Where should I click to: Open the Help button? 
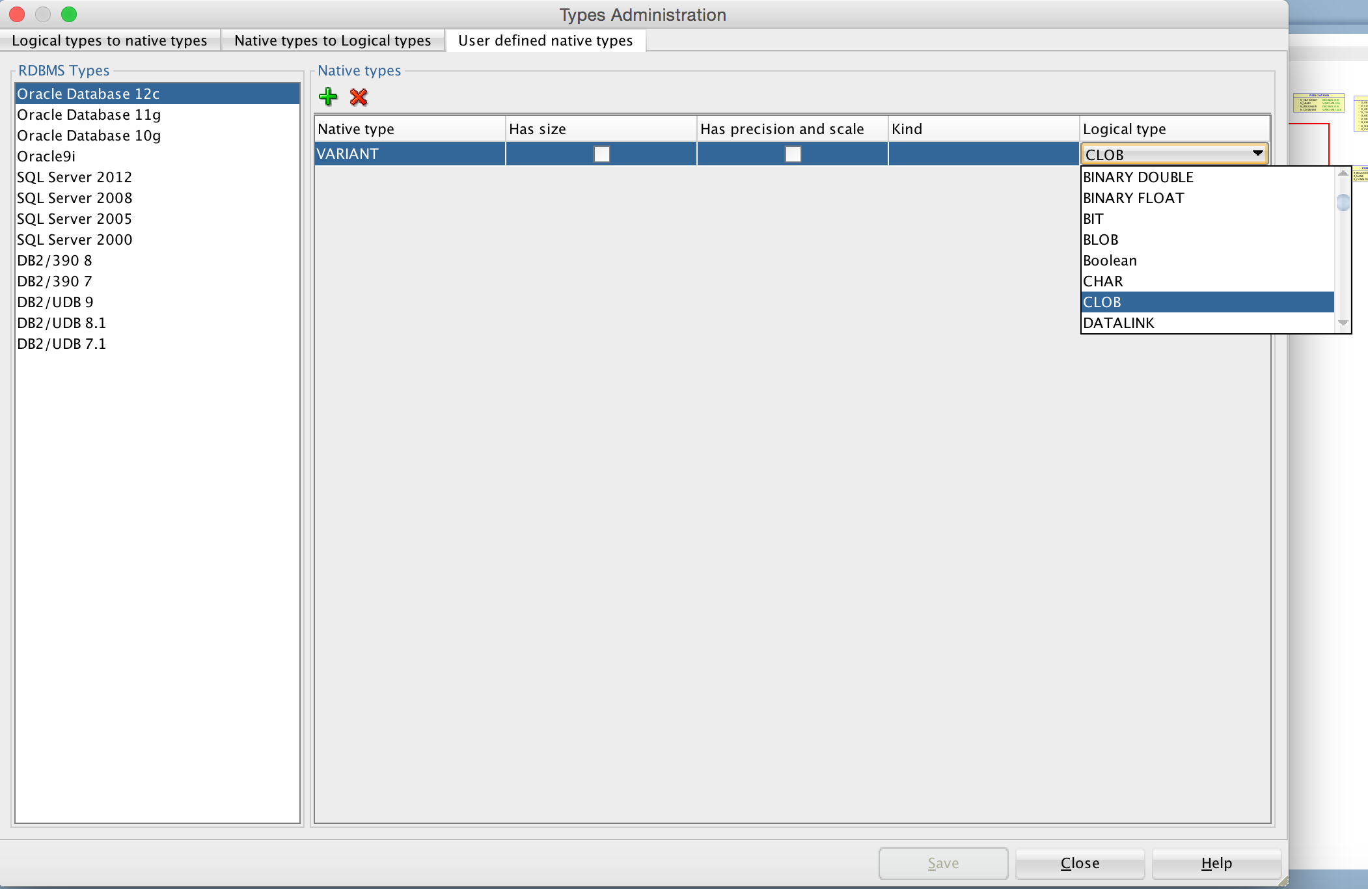point(1216,863)
